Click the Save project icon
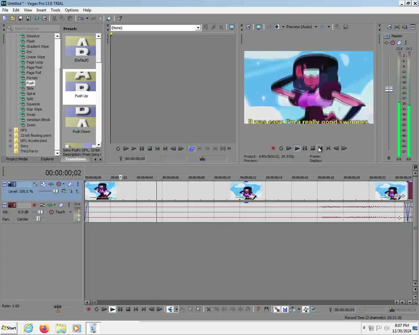Viewport: 419px width, 335px height. coord(21,18)
